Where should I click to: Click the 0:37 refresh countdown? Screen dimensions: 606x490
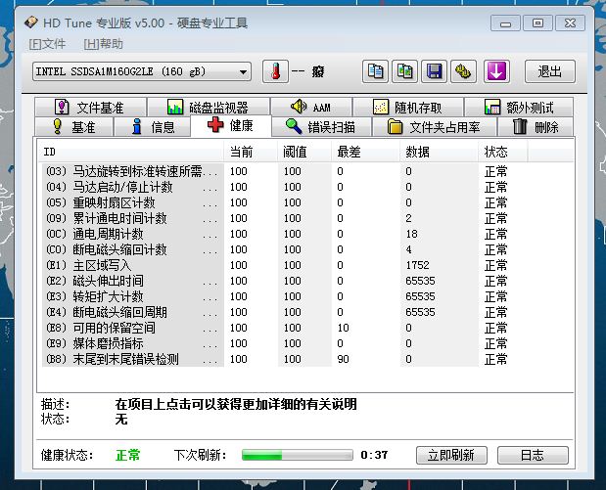[374, 455]
